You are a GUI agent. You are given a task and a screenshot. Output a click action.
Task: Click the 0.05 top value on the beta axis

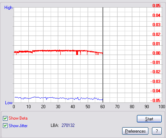point(156,6)
